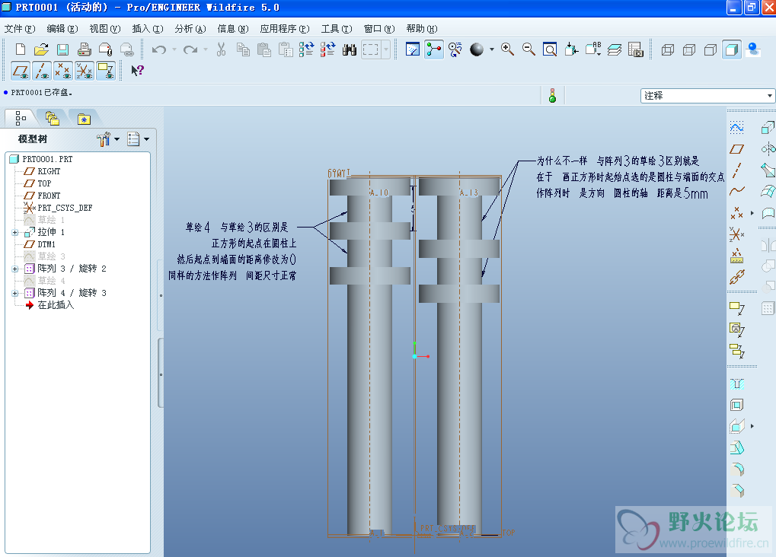Click the shell tool in right toolbar
Screen dimensions: 776x557
[736, 405]
